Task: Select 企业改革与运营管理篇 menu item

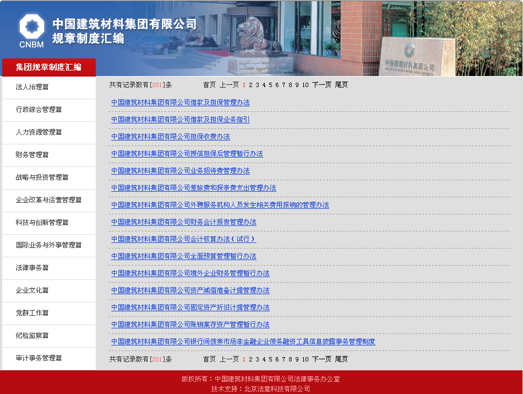Action: 48,200
